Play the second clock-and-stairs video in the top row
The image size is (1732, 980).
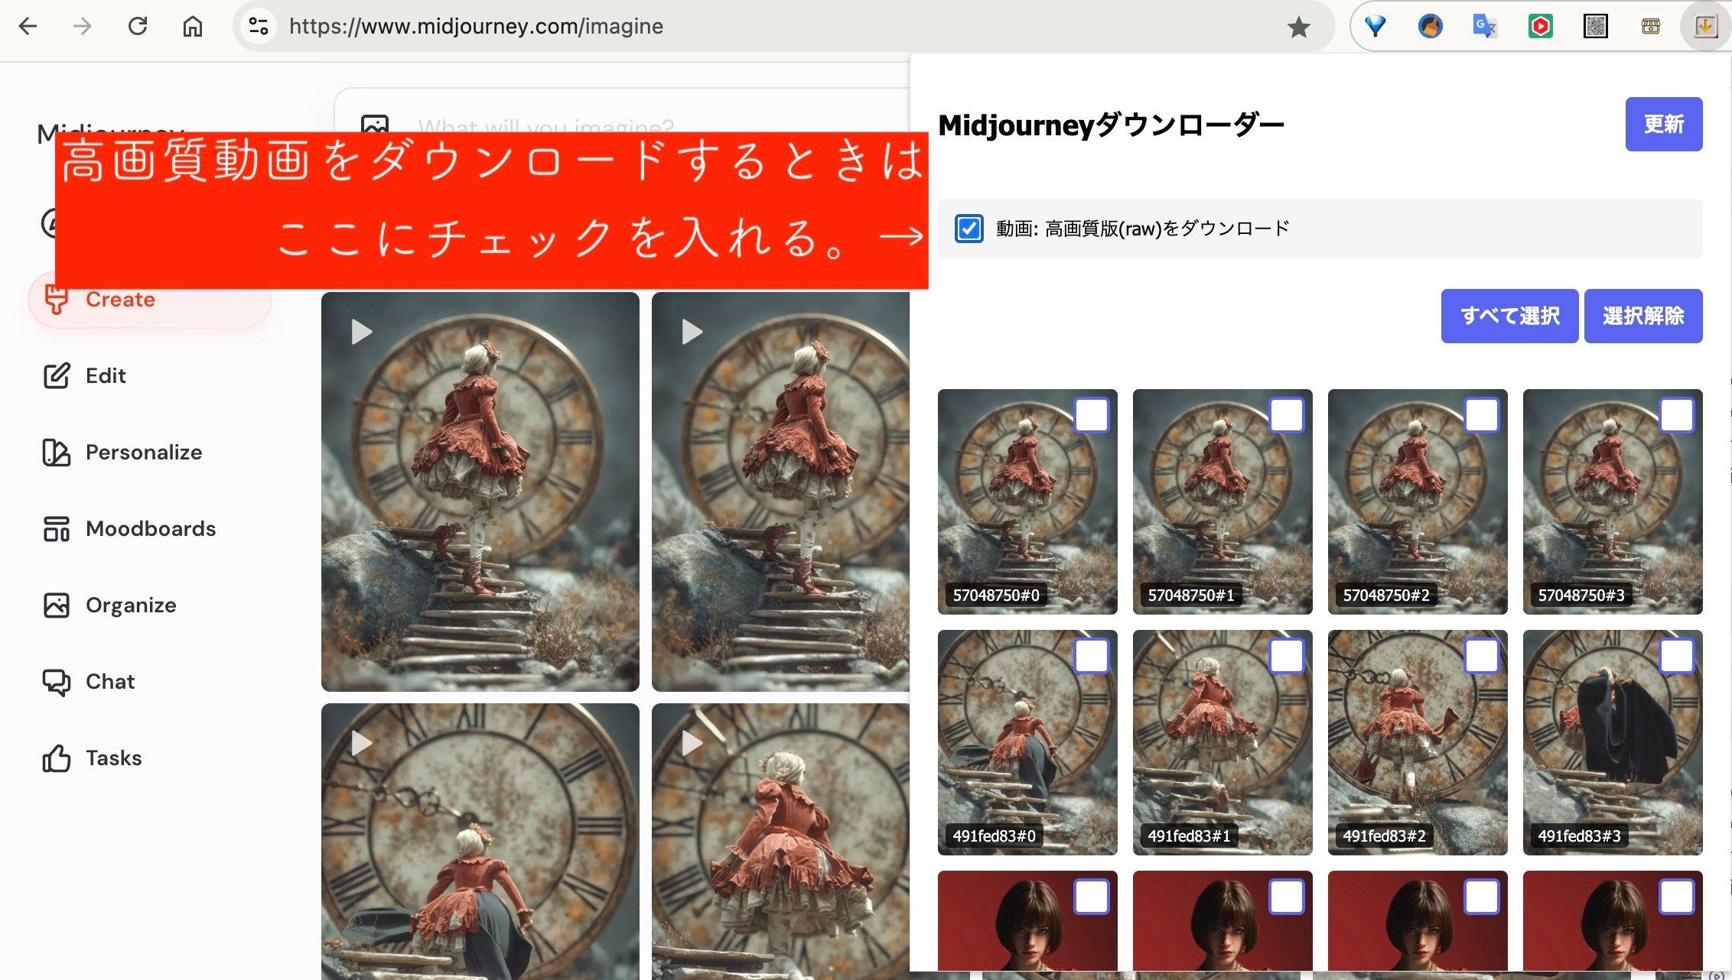click(x=692, y=332)
